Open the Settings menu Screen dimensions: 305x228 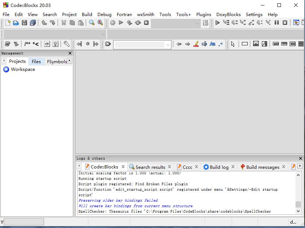pos(254,14)
